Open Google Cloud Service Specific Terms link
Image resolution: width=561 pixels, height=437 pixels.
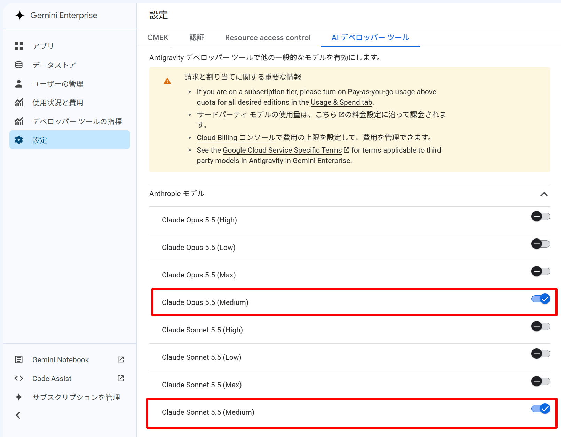click(x=282, y=150)
